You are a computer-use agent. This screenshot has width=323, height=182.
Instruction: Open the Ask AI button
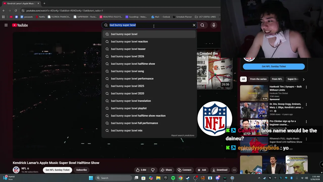[x=202, y=170]
